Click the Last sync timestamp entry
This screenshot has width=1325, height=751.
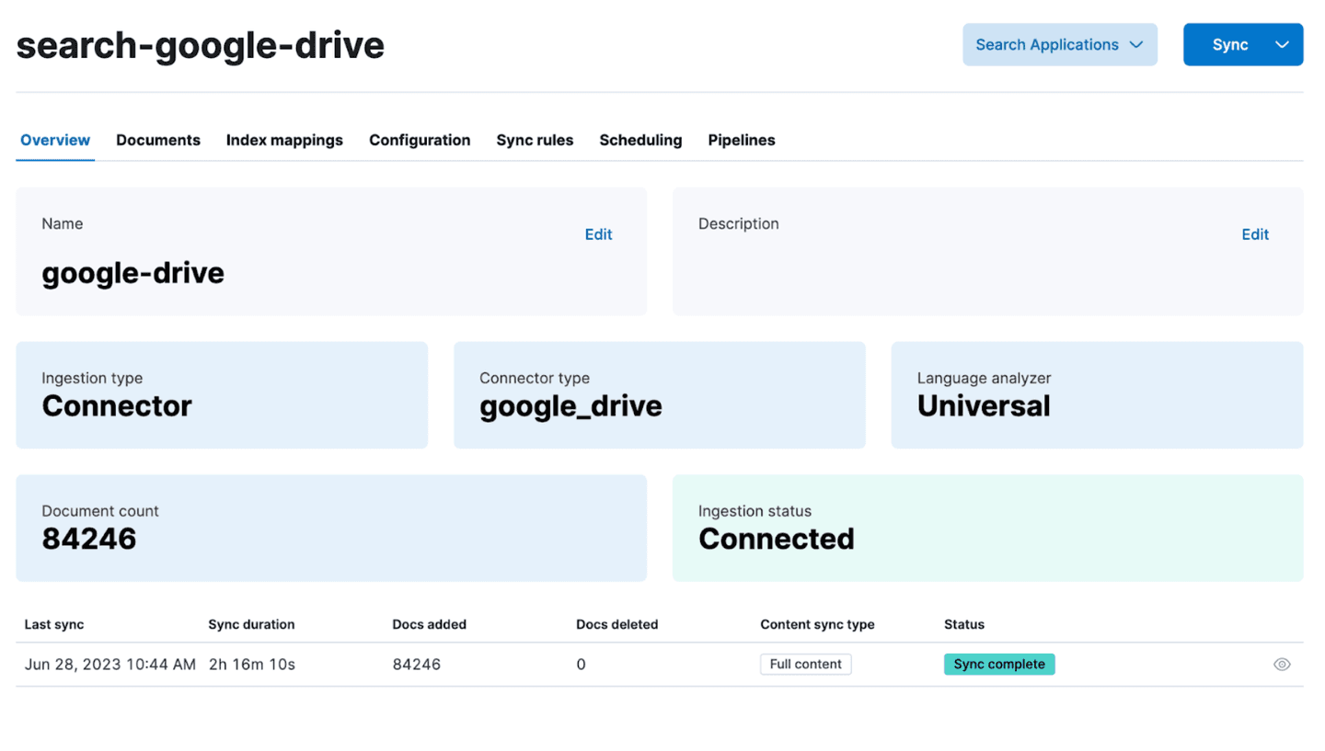coord(109,664)
